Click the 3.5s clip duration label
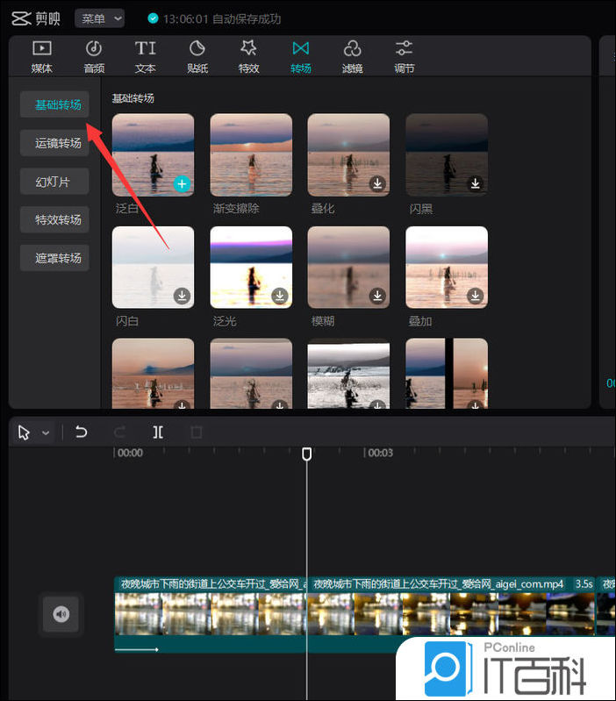The height and width of the screenshot is (701, 616). 584,583
